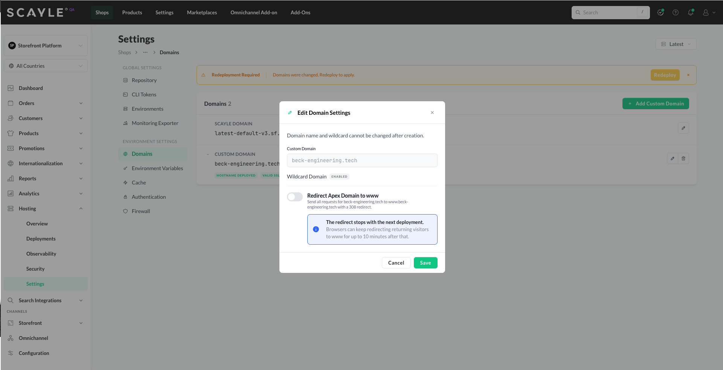The width and height of the screenshot is (723, 370).
Task: Click the Monitoring Exporter icon
Action: click(x=125, y=123)
